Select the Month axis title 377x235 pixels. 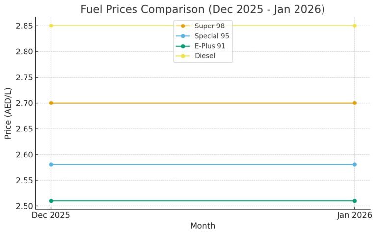[x=202, y=226]
